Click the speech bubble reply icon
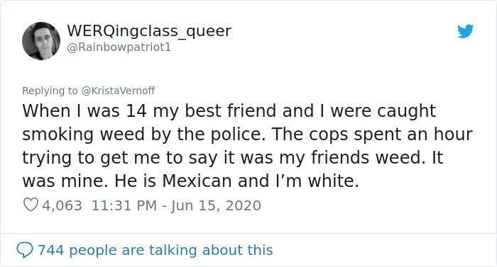The height and width of the screenshot is (267, 497). [24, 250]
